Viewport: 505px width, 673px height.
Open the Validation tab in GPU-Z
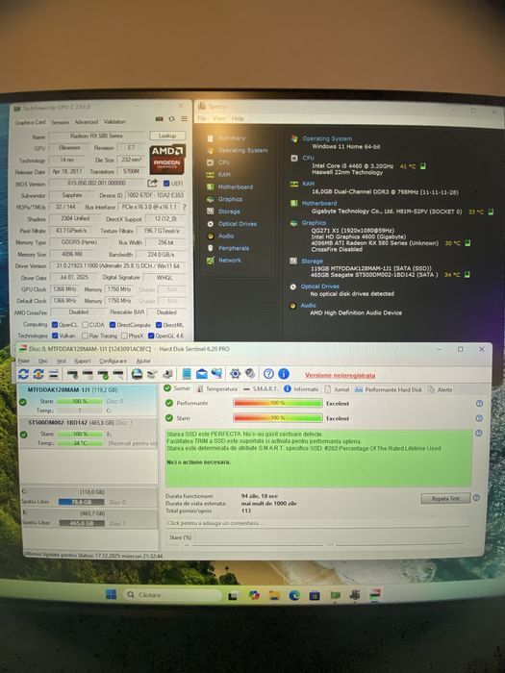pyautogui.click(x=114, y=121)
